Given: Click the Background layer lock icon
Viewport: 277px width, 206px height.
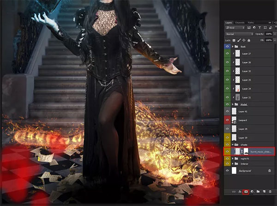Looking at the screenshot, I should (270, 170).
